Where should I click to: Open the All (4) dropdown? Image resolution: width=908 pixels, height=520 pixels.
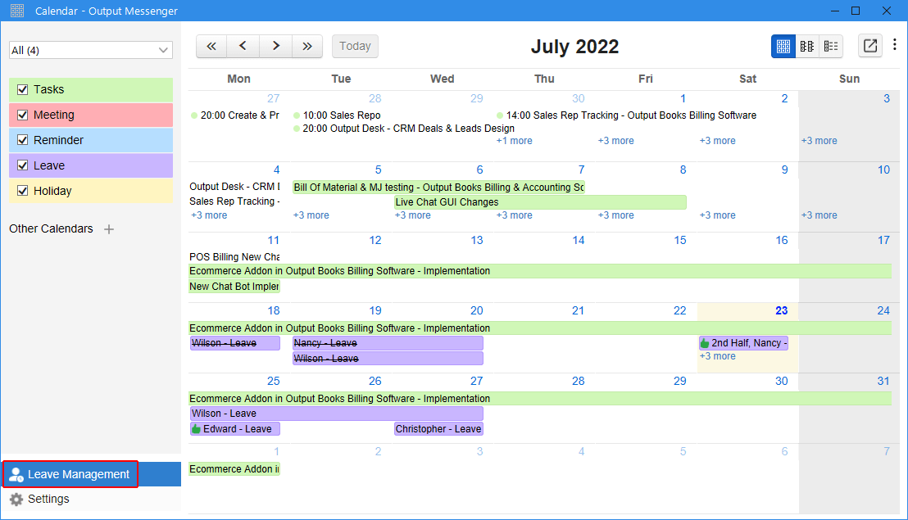tap(91, 50)
